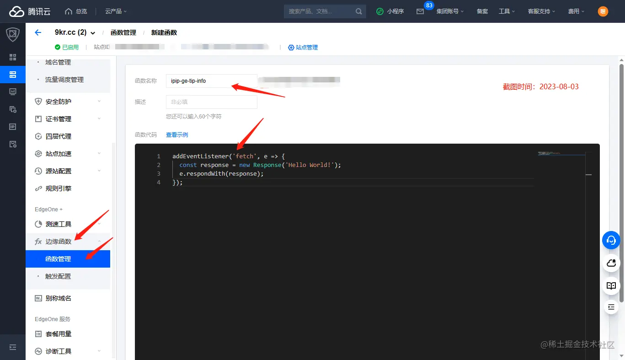Viewport: 625px width, 360px height.
Task: Open the documentation book icon
Action: click(x=611, y=285)
